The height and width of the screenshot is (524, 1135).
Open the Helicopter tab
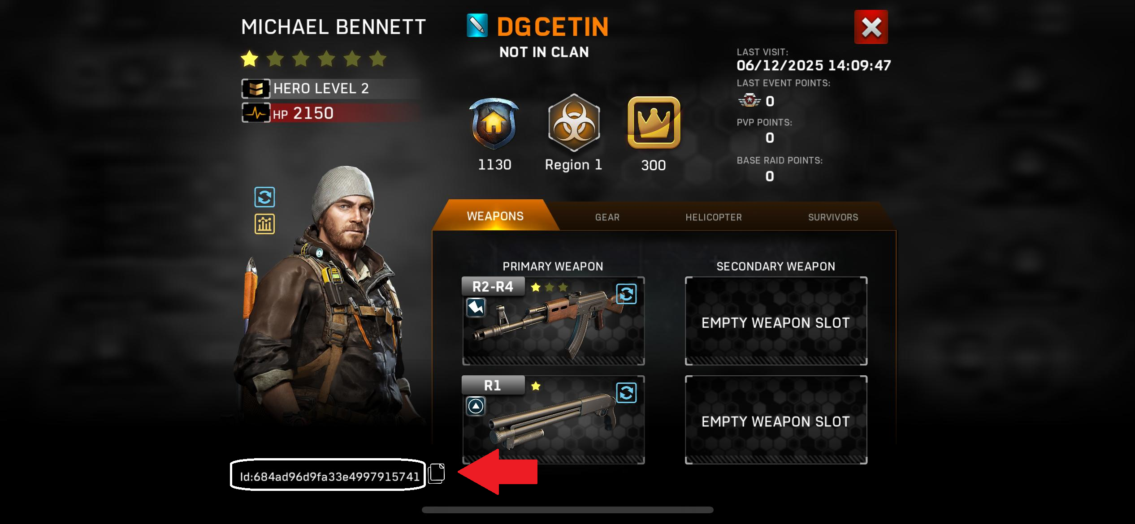(714, 217)
